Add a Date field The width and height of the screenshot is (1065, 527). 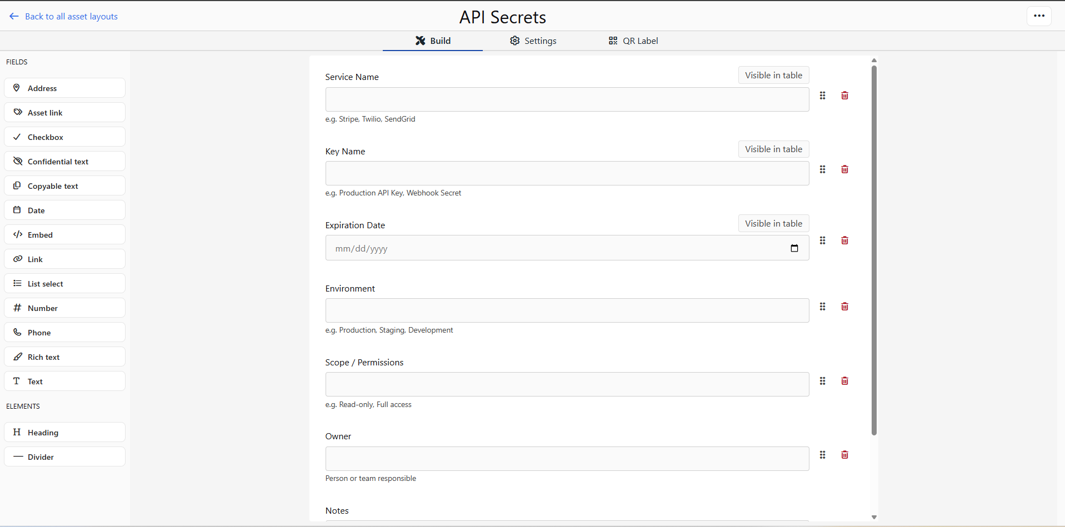[x=64, y=210]
